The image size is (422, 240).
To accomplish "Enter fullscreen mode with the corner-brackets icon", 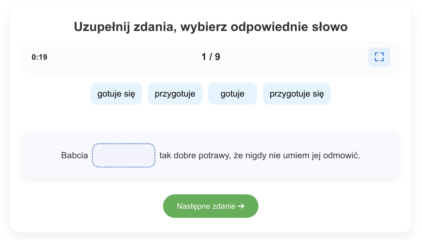I will point(379,57).
